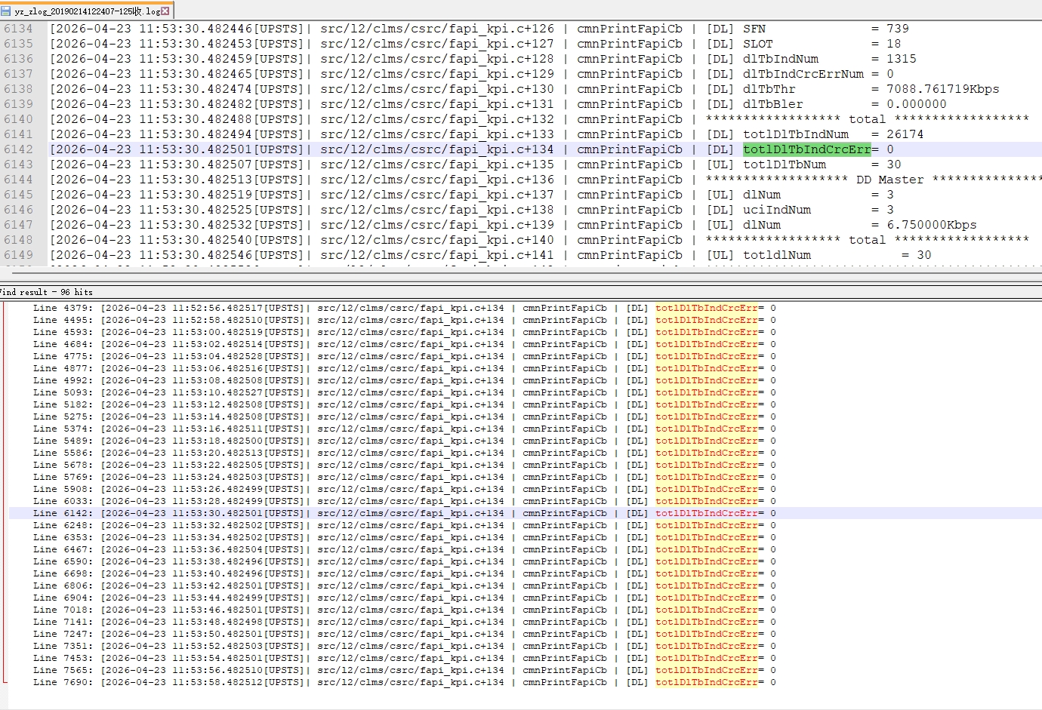Place cursor on the dlTbThr value 7088.761719Kbps

click(x=942, y=89)
